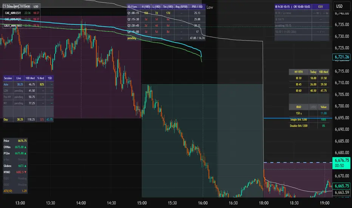Click the 14:00 time axis label
The height and width of the screenshot is (208, 352).
coord(81,203)
